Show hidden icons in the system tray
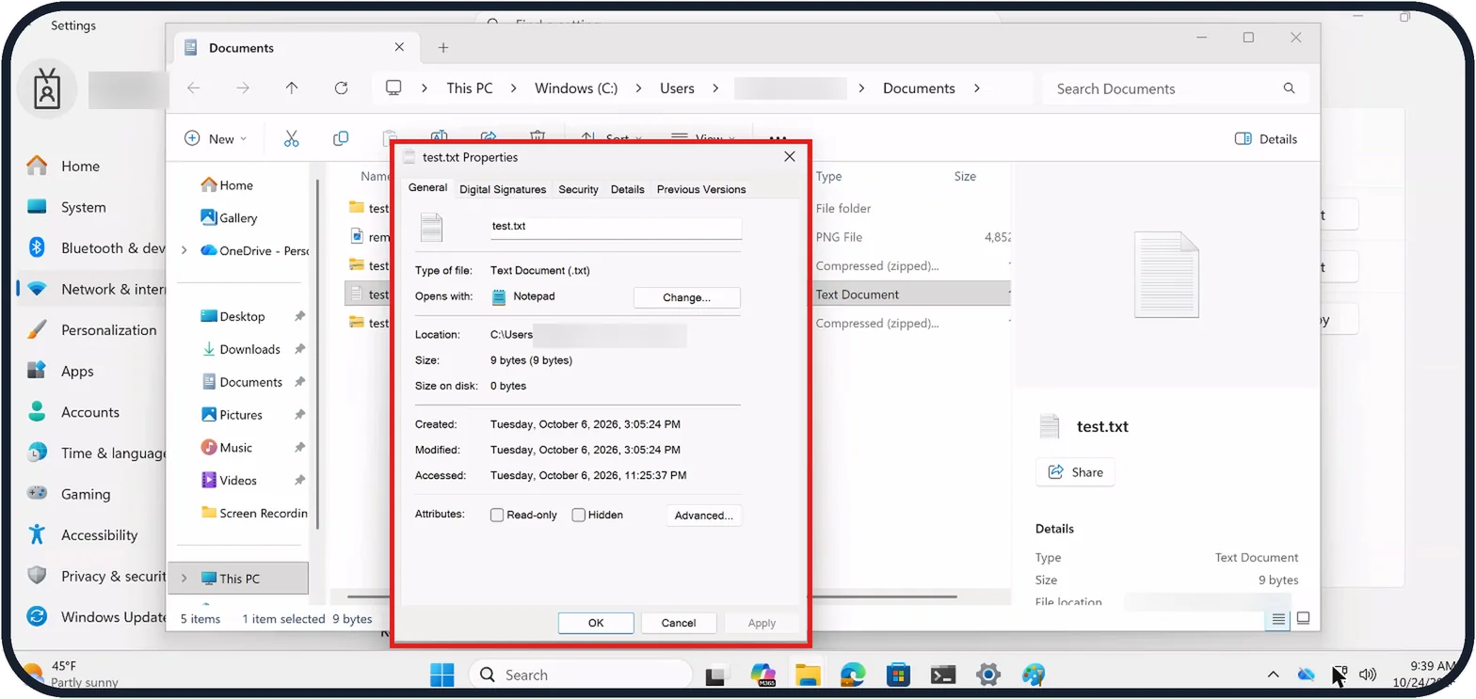The height and width of the screenshot is (699, 1476). click(1273, 675)
